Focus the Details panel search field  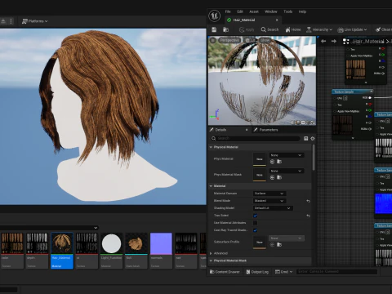pos(256,138)
